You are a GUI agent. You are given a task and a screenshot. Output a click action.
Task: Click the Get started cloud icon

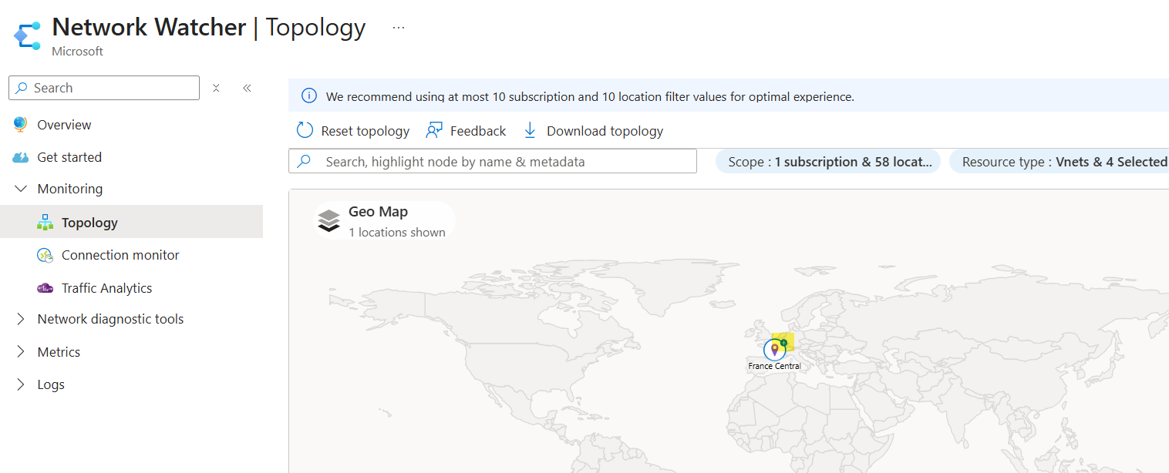(x=20, y=157)
